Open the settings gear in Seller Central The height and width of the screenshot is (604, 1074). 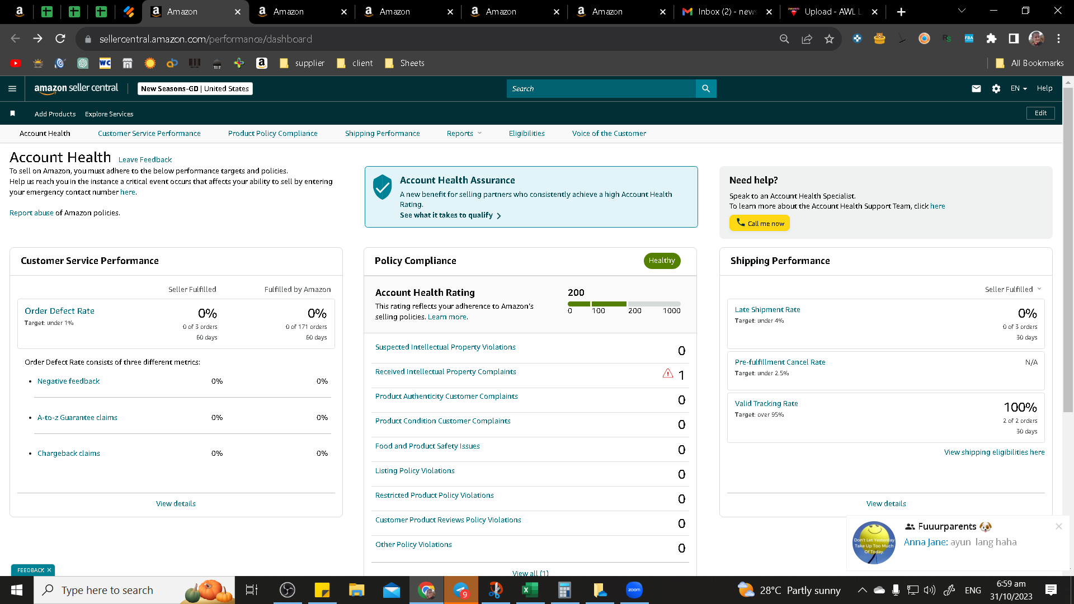[996, 88]
